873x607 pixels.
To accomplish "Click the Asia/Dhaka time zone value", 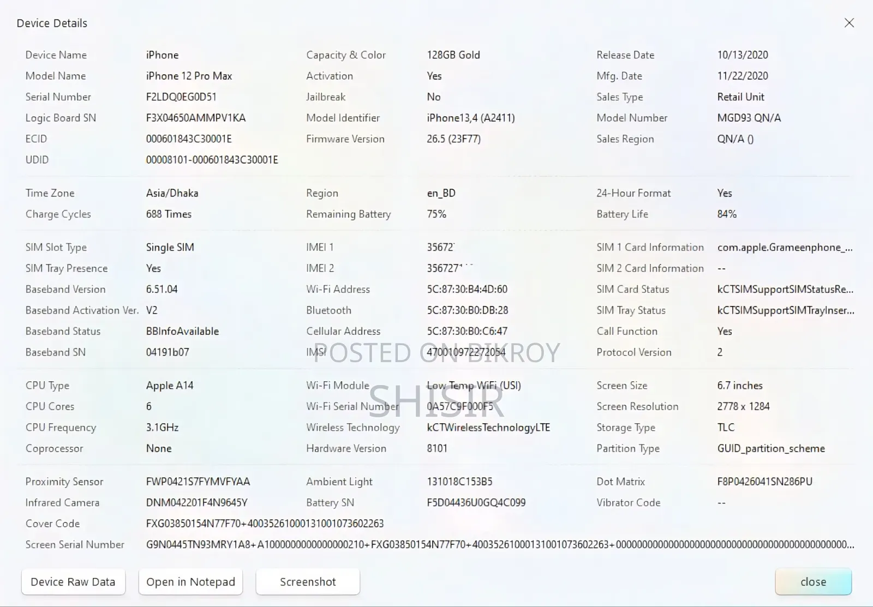I will (x=172, y=193).
